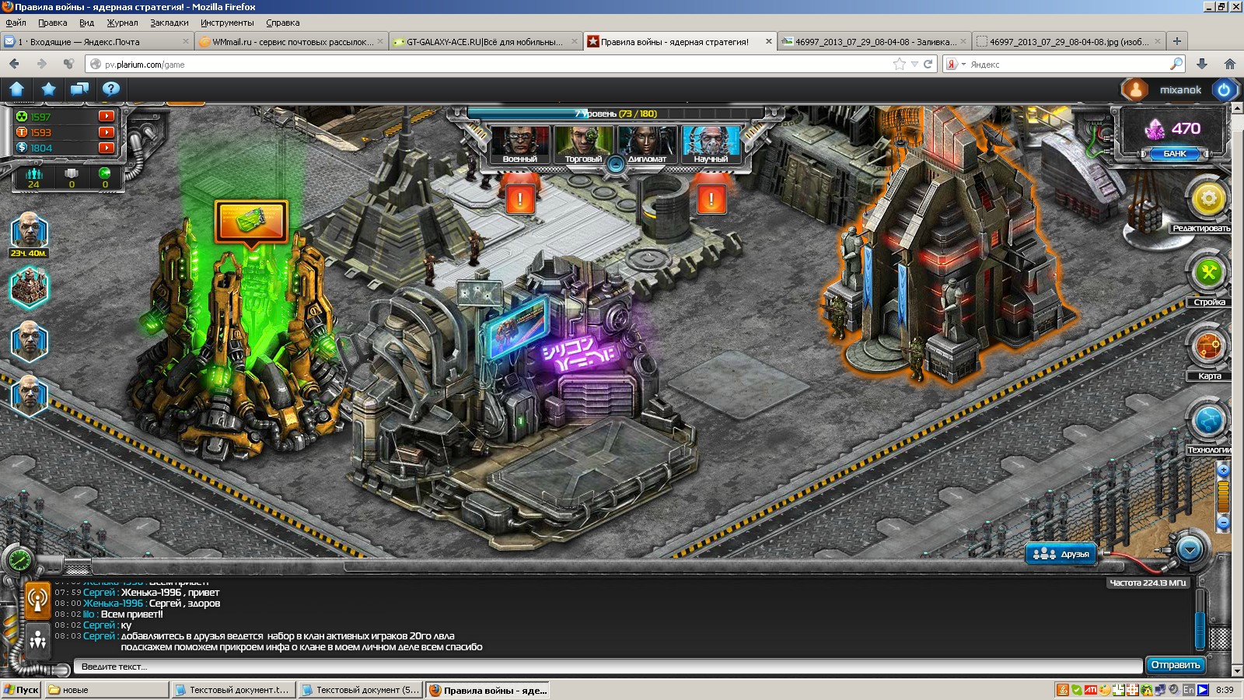Open the новые folder in the taskbar

coord(107,690)
